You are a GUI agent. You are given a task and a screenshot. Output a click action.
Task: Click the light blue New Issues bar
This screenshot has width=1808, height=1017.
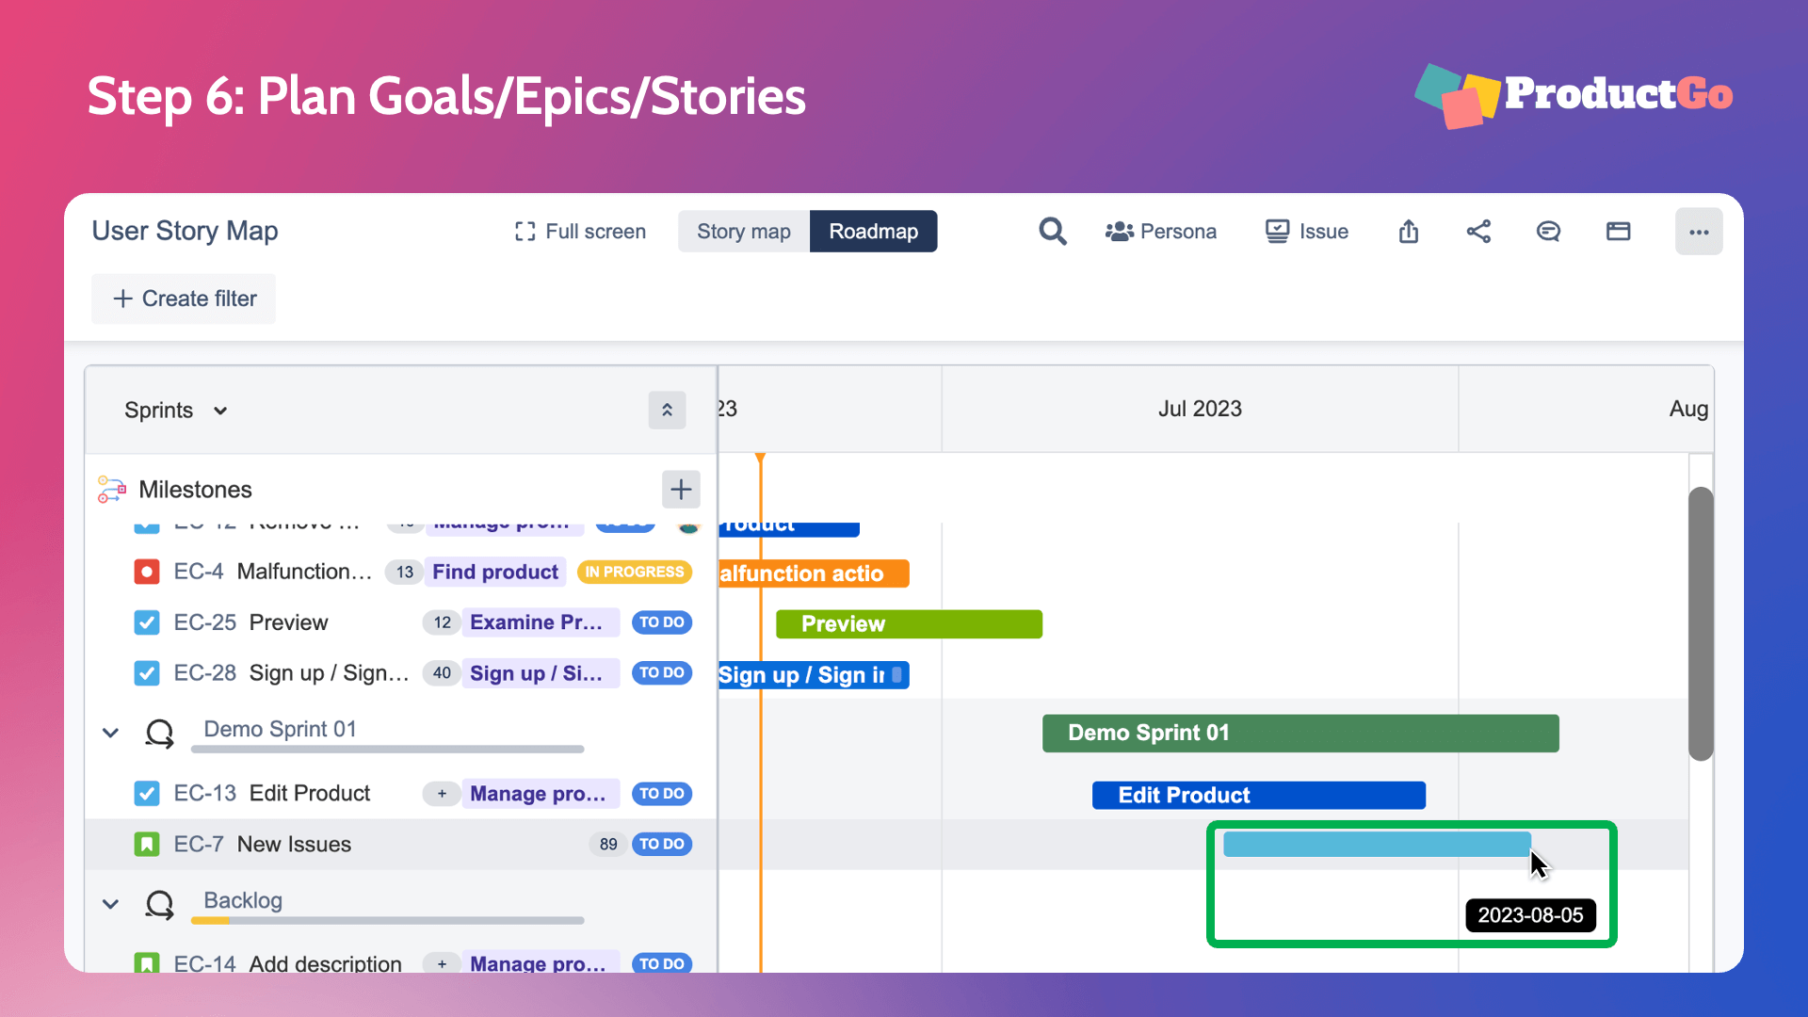[1377, 845]
